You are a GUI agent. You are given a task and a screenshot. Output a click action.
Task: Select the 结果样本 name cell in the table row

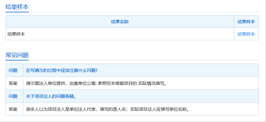[16, 34]
